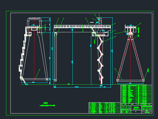
Task: Click the rounded top frame of the left leg view
Action: coord(35,18)
